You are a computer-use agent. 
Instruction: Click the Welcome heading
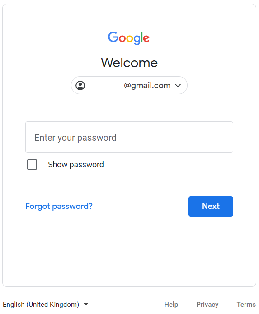click(129, 63)
